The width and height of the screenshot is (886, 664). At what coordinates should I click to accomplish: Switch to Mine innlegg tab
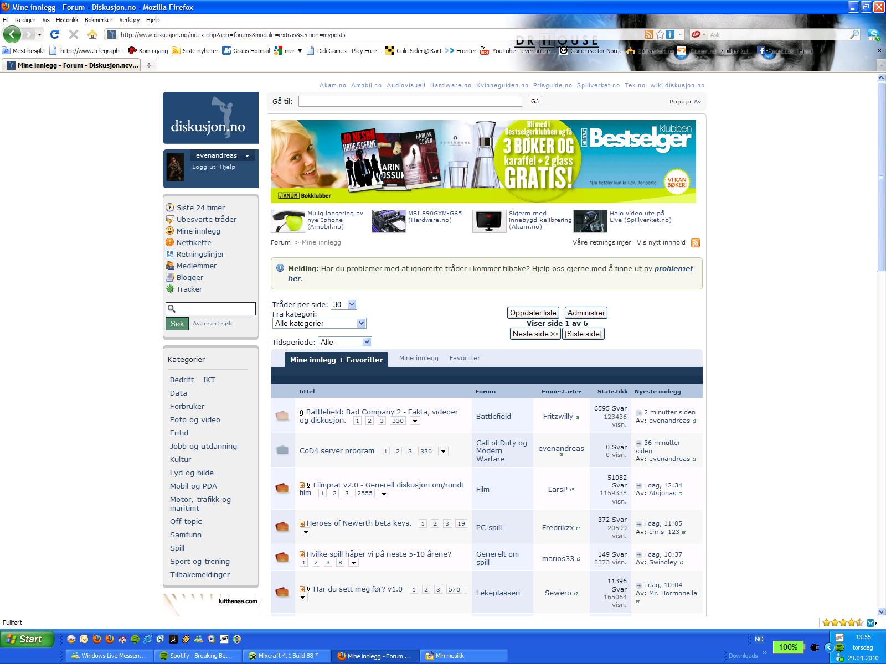[419, 358]
